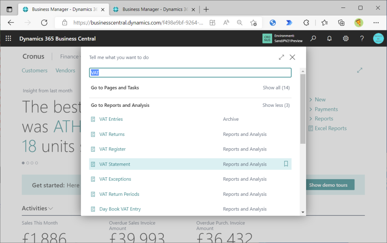Click the search magnifier in the Business Central header
Screen dimensions: 387x243
point(313,38)
